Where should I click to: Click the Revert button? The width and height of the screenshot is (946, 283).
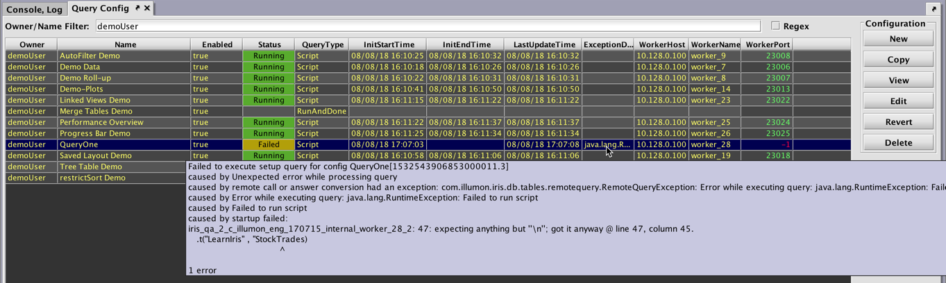(x=898, y=122)
